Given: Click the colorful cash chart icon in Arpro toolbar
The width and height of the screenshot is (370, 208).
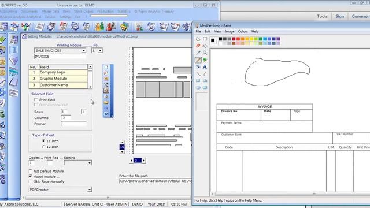Looking at the screenshot, I should pos(125,27).
